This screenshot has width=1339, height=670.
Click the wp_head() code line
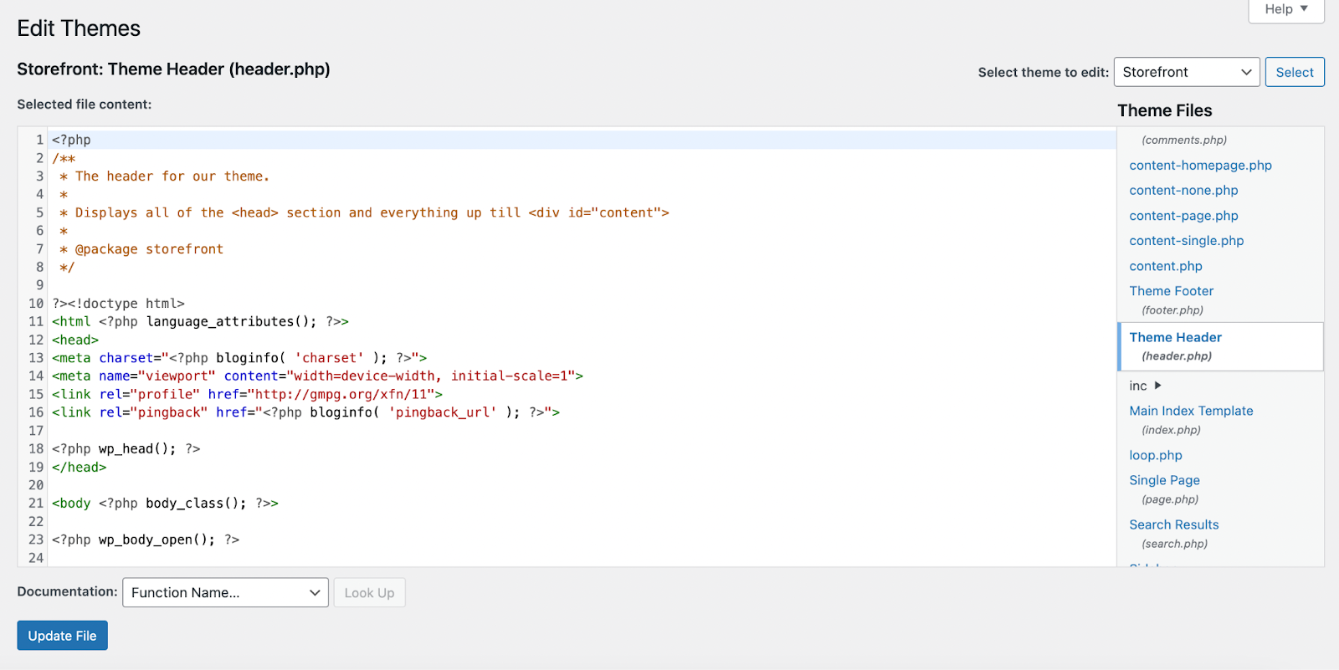126,449
